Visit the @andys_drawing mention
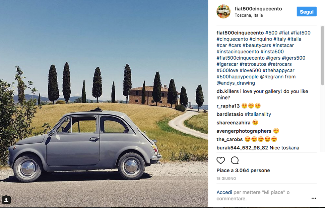Image resolution: width=325 pixels, height=208 pixels. [236, 83]
